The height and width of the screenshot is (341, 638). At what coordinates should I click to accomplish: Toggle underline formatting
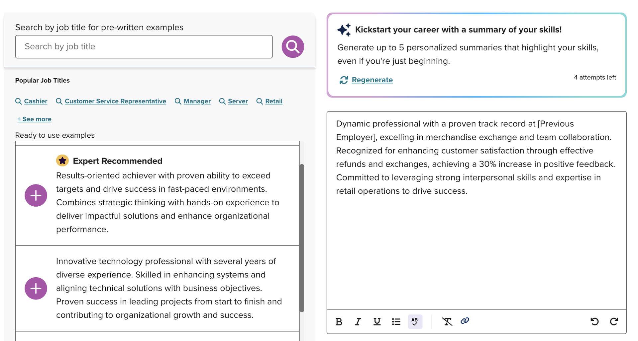click(377, 321)
